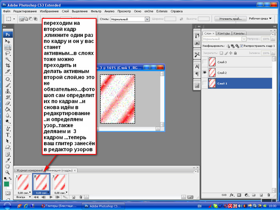Select the Rectangular Marquee tool

tap(8, 47)
